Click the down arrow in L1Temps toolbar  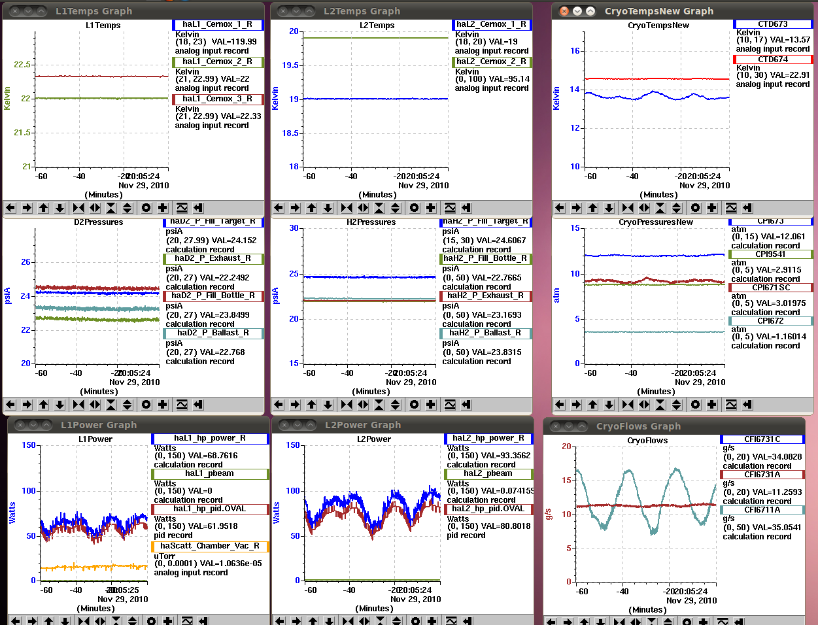(60, 208)
